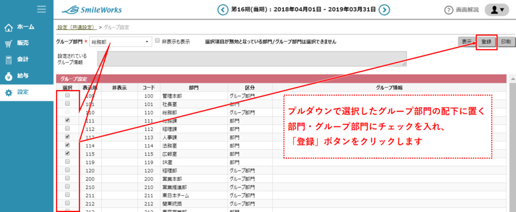Go to next fiscal period arrow
The image size is (516, 212).
384,10
